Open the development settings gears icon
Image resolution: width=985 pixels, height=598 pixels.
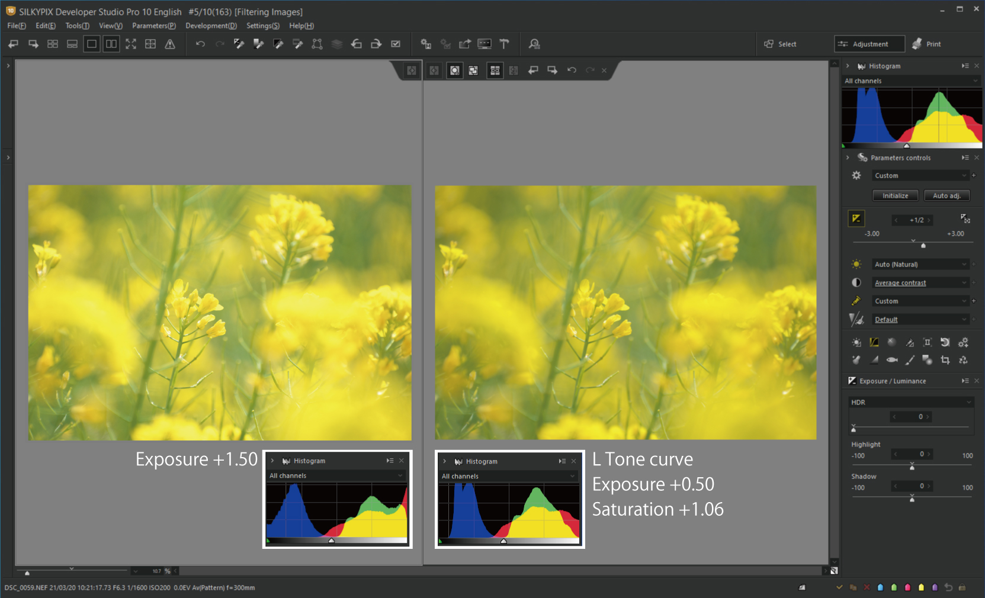[963, 342]
